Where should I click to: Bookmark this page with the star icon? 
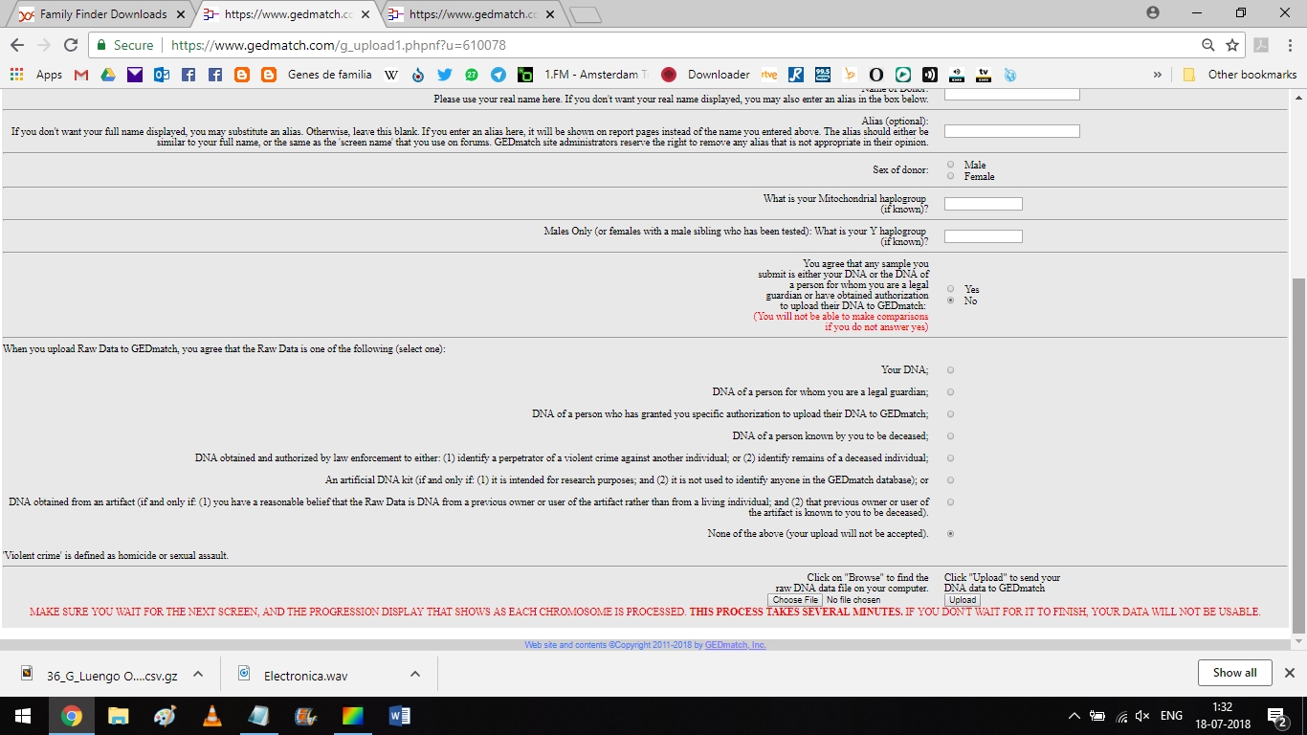pyautogui.click(x=1232, y=45)
